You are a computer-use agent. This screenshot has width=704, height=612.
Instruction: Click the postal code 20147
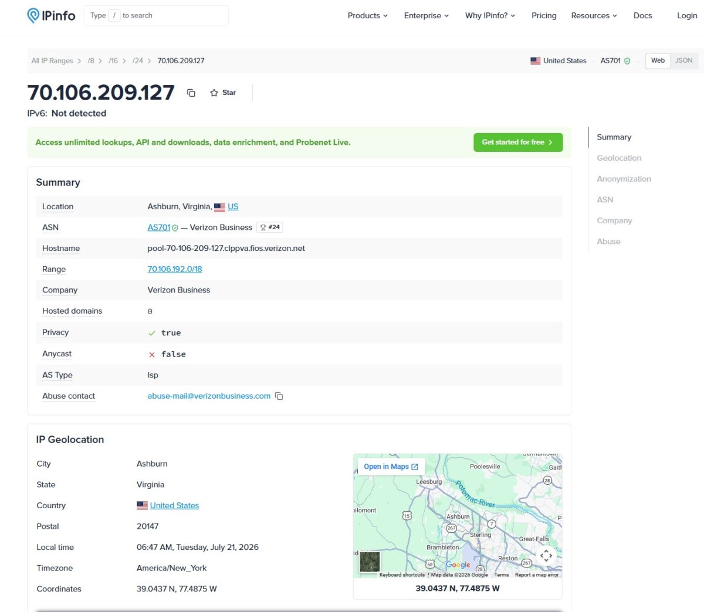pos(147,526)
